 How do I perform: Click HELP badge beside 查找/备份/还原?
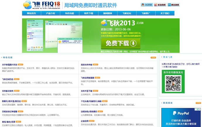pyautogui.click(x=18, y=122)
